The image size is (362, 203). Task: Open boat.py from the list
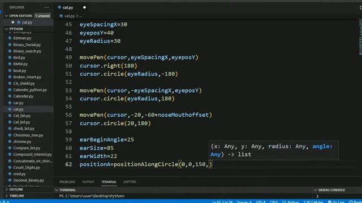(20, 70)
